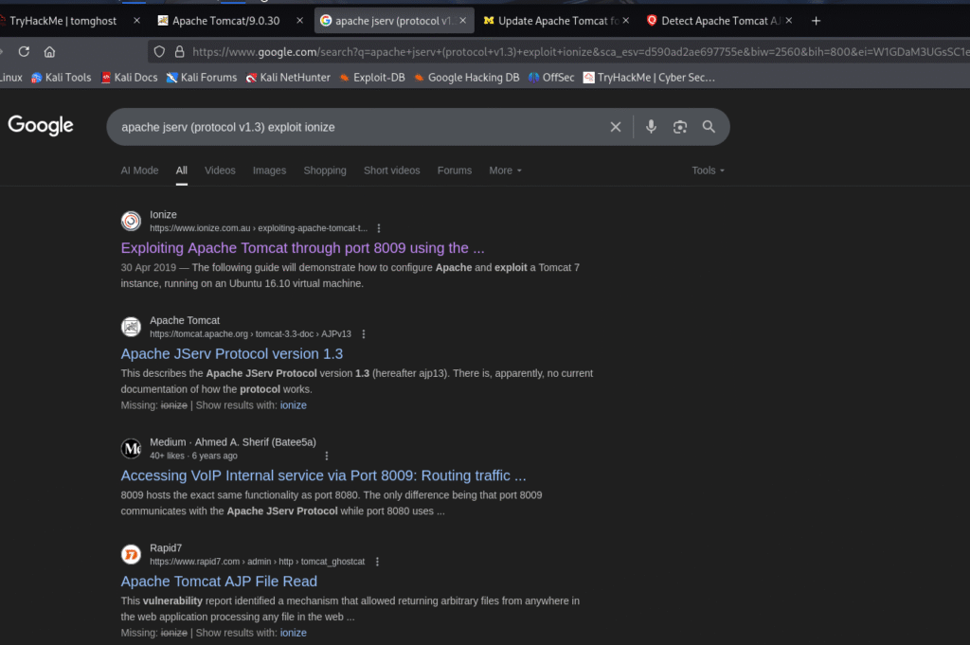Click the search magnifier icon
The height and width of the screenshot is (645, 970).
pos(709,126)
